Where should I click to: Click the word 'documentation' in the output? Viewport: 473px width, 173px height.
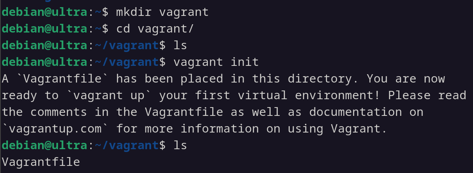[356, 112]
